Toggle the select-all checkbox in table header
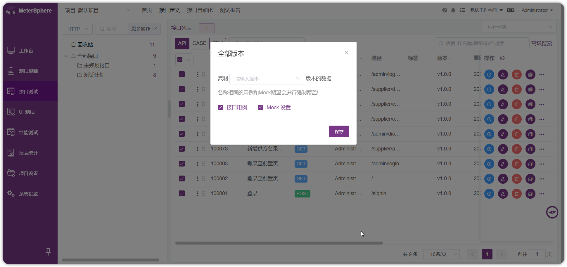The image size is (567, 267). tap(180, 60)
